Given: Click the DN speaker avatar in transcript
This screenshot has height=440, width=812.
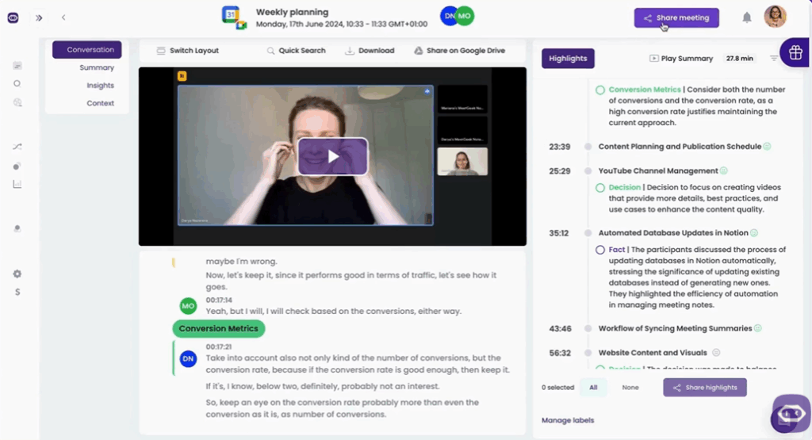Looking at the screenshot, I should [188, 358].
